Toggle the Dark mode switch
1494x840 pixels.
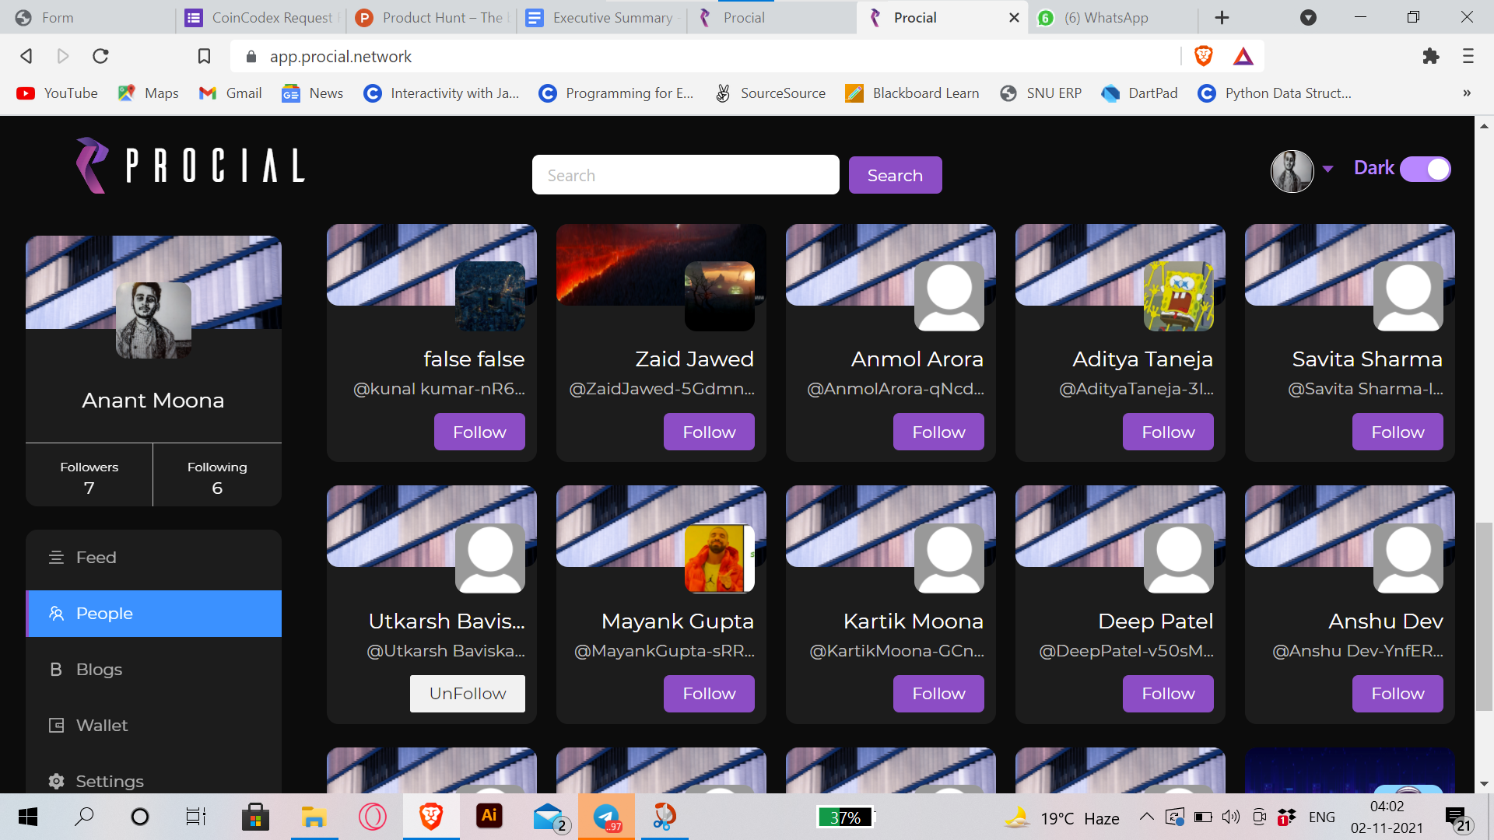[x=1425, y=169]
